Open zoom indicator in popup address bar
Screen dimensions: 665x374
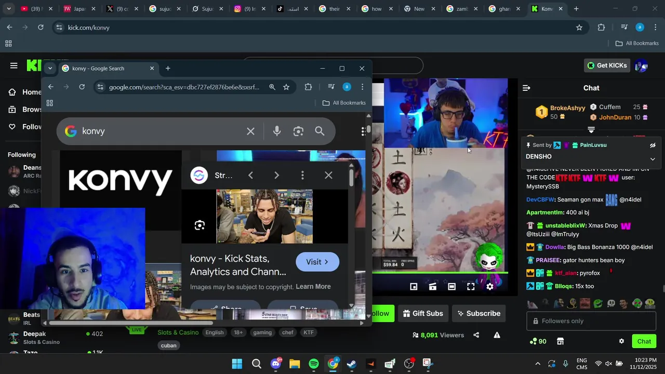[272, 87]
